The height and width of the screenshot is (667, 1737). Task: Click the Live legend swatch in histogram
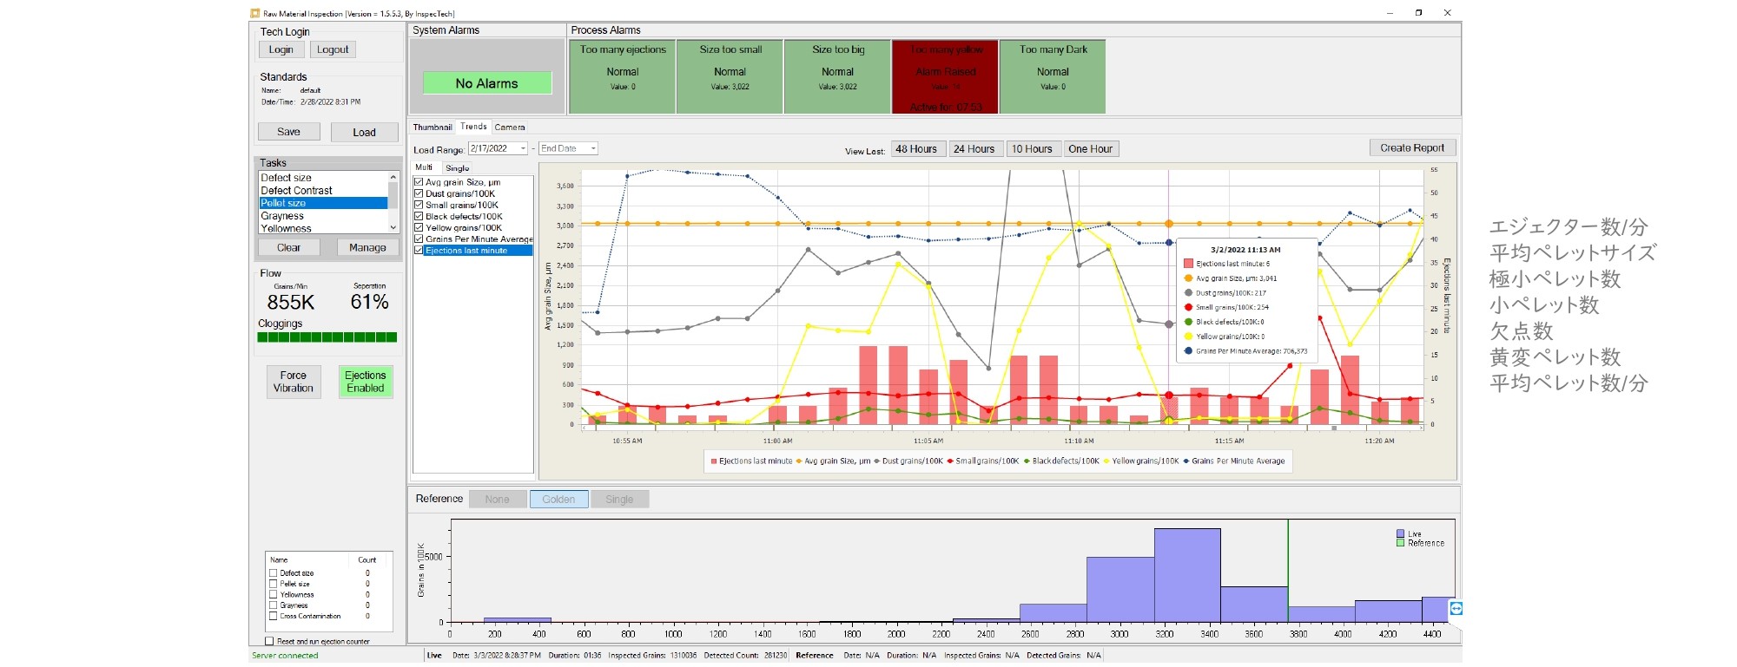pyautogui.click(x=1400, y=533)
